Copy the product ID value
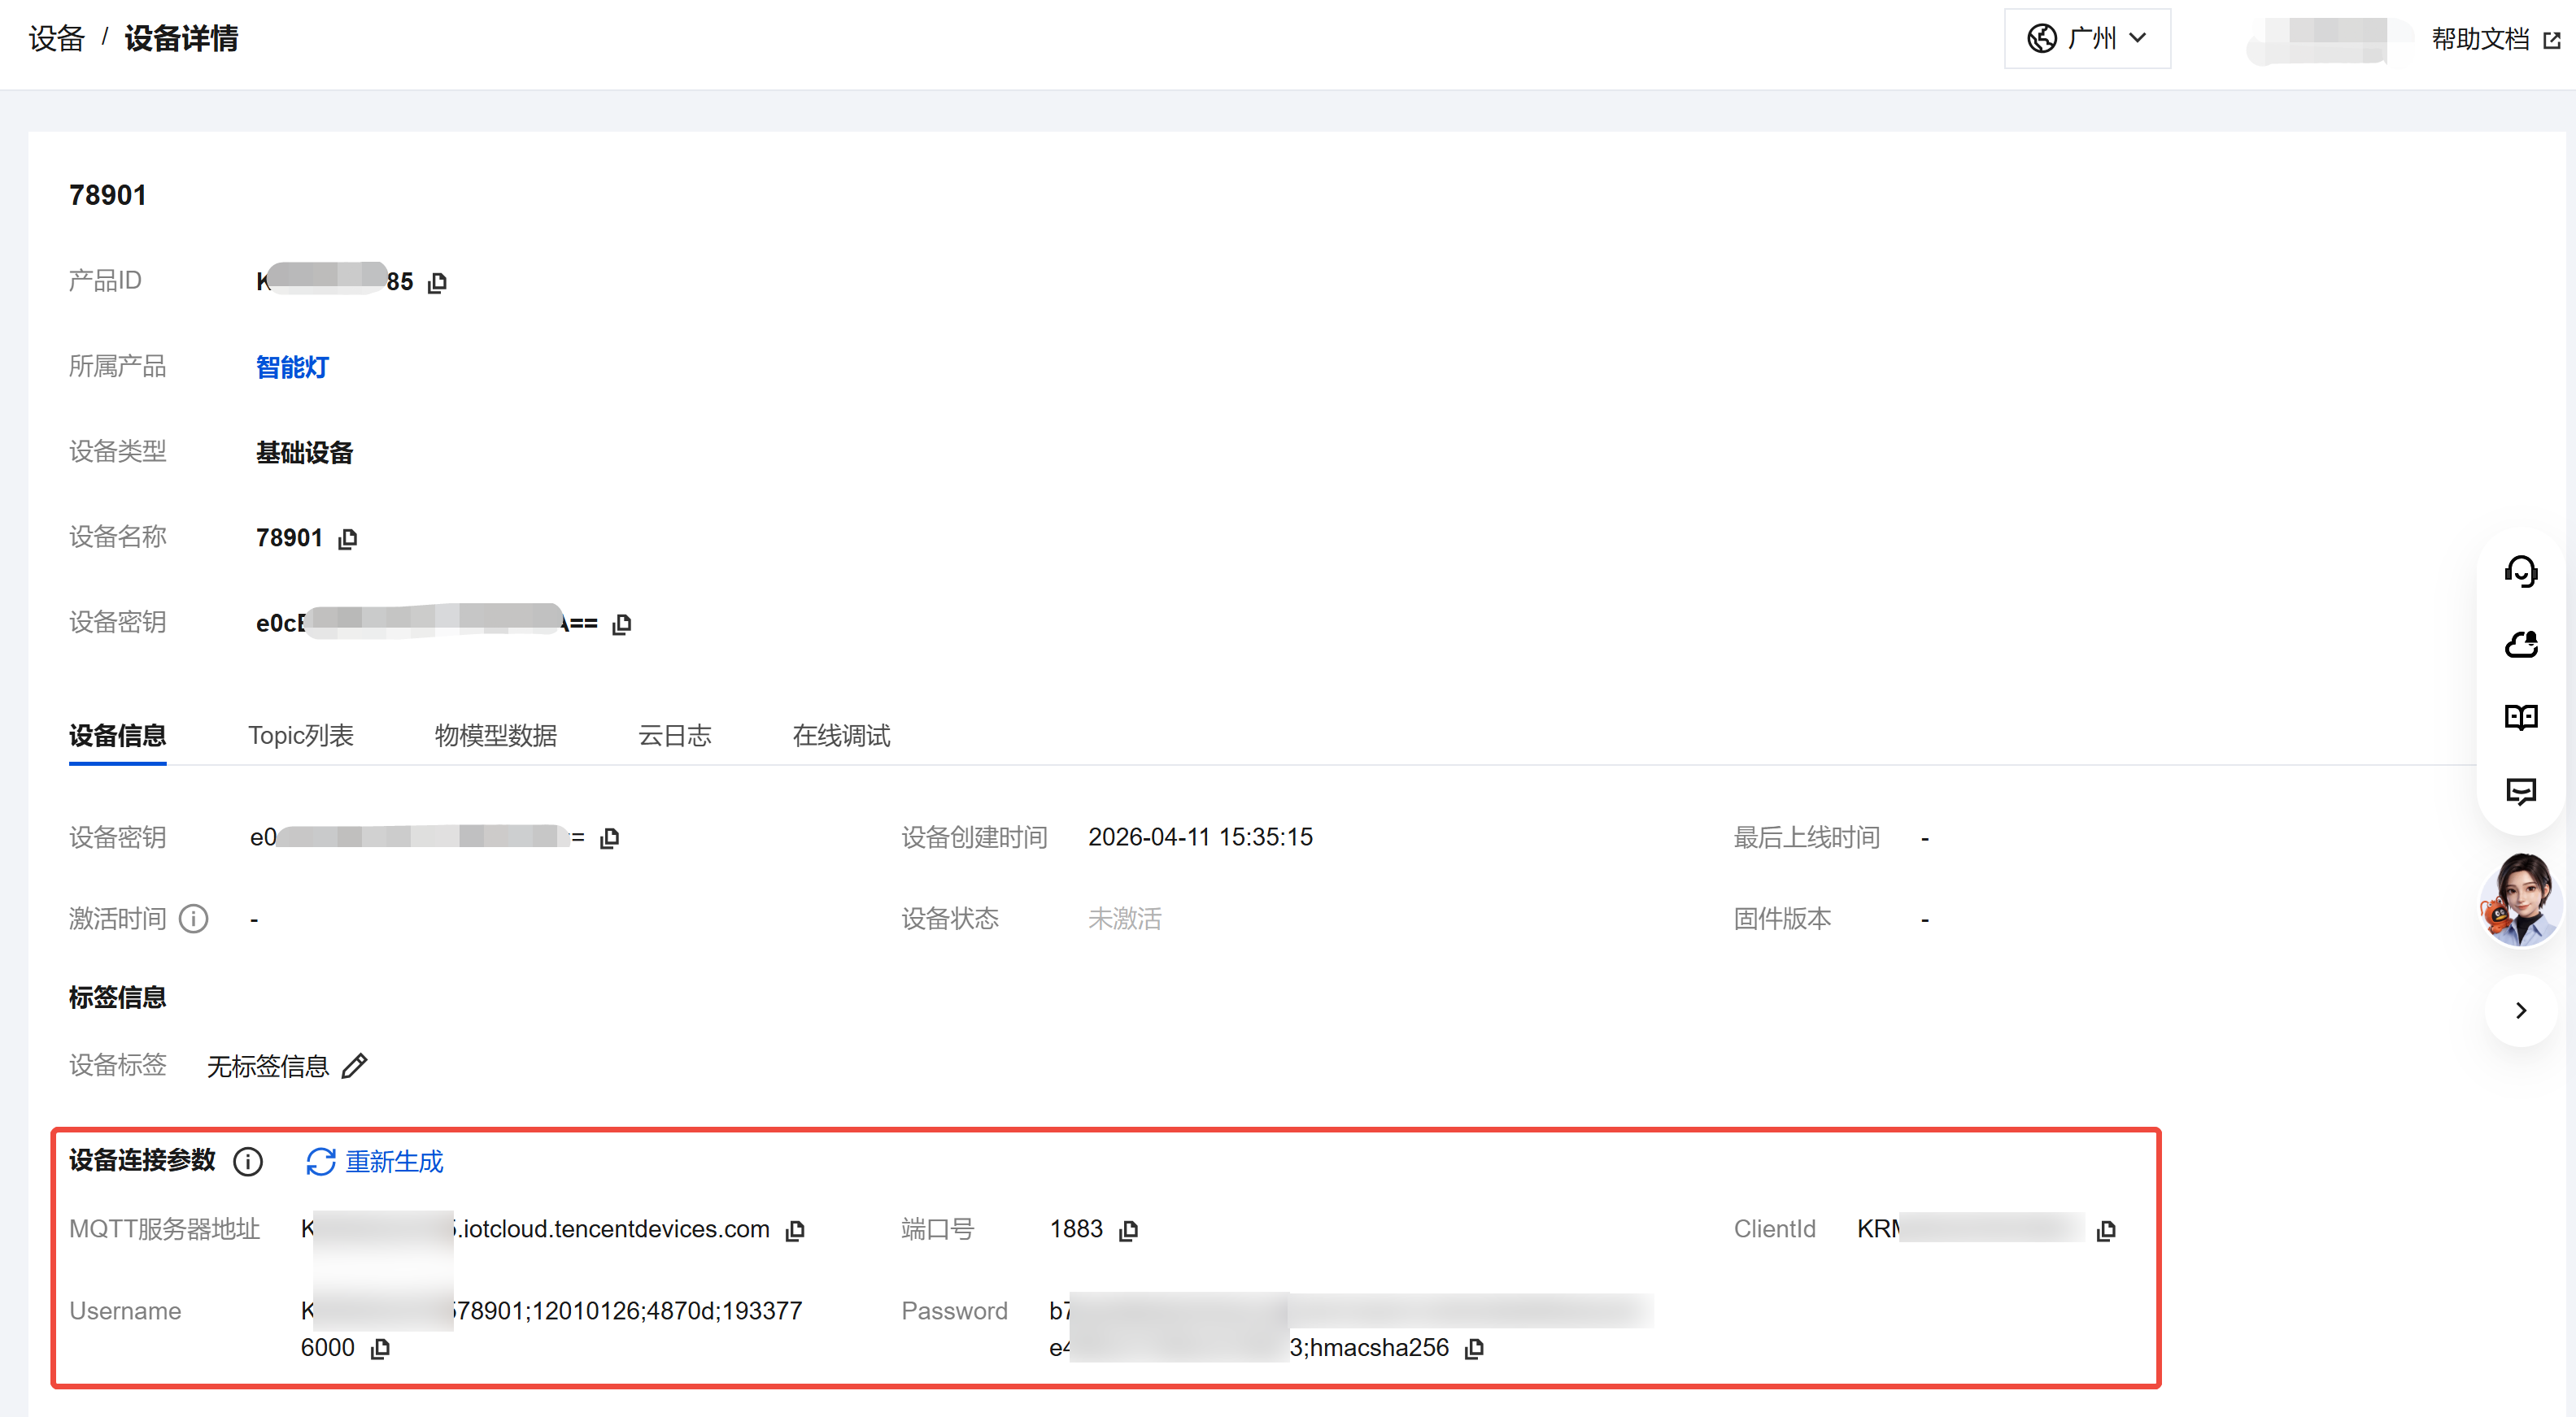This screenshot has width=2576, height=1417. pyautogui.click(x=437, y=283)
